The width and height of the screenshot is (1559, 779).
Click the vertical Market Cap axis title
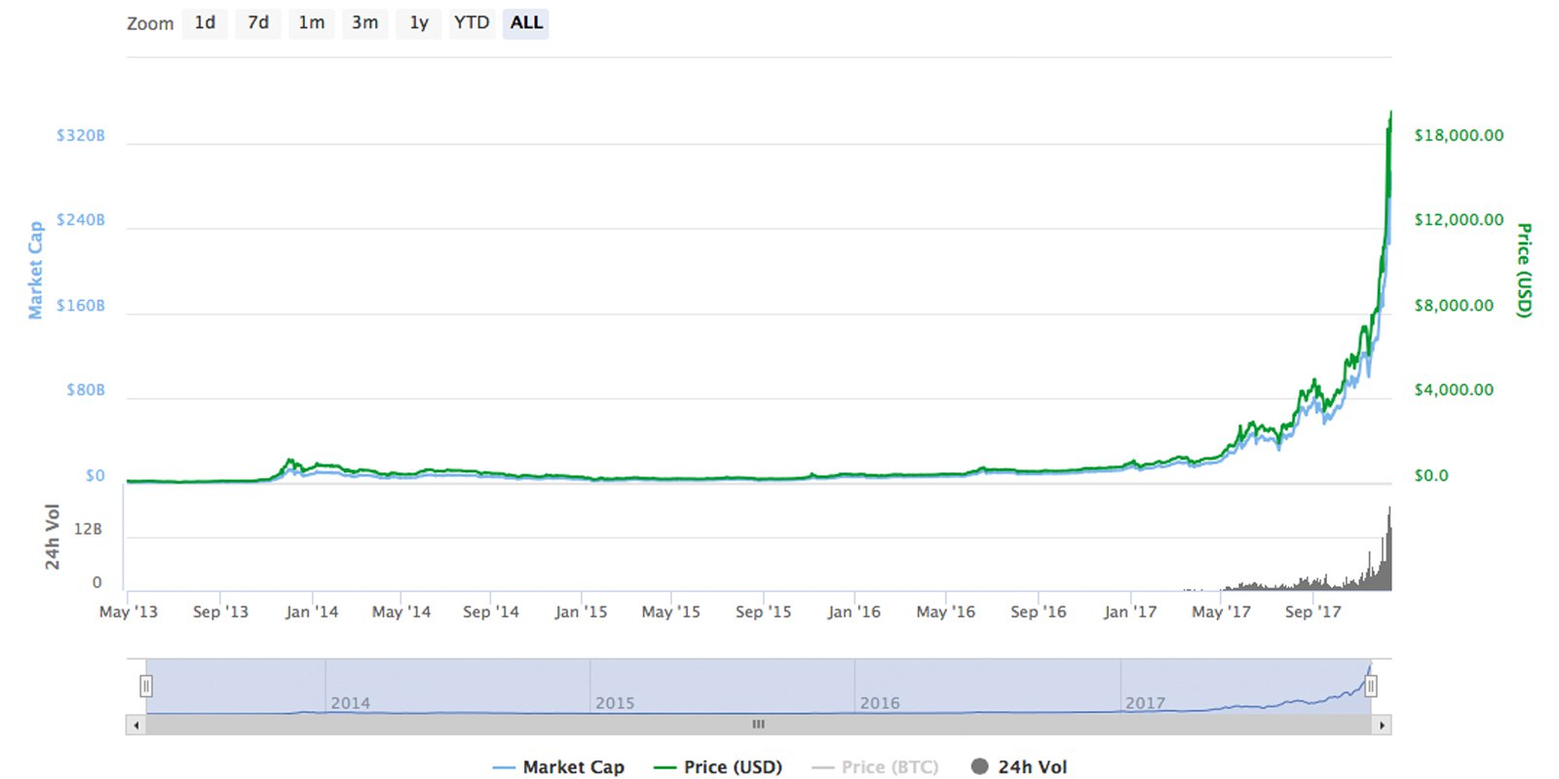click(x=36, y=271)
